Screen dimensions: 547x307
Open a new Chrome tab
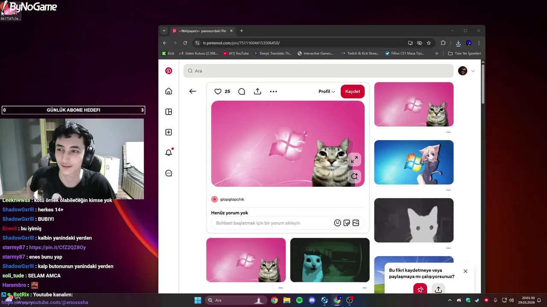click(x=241, y=31)
